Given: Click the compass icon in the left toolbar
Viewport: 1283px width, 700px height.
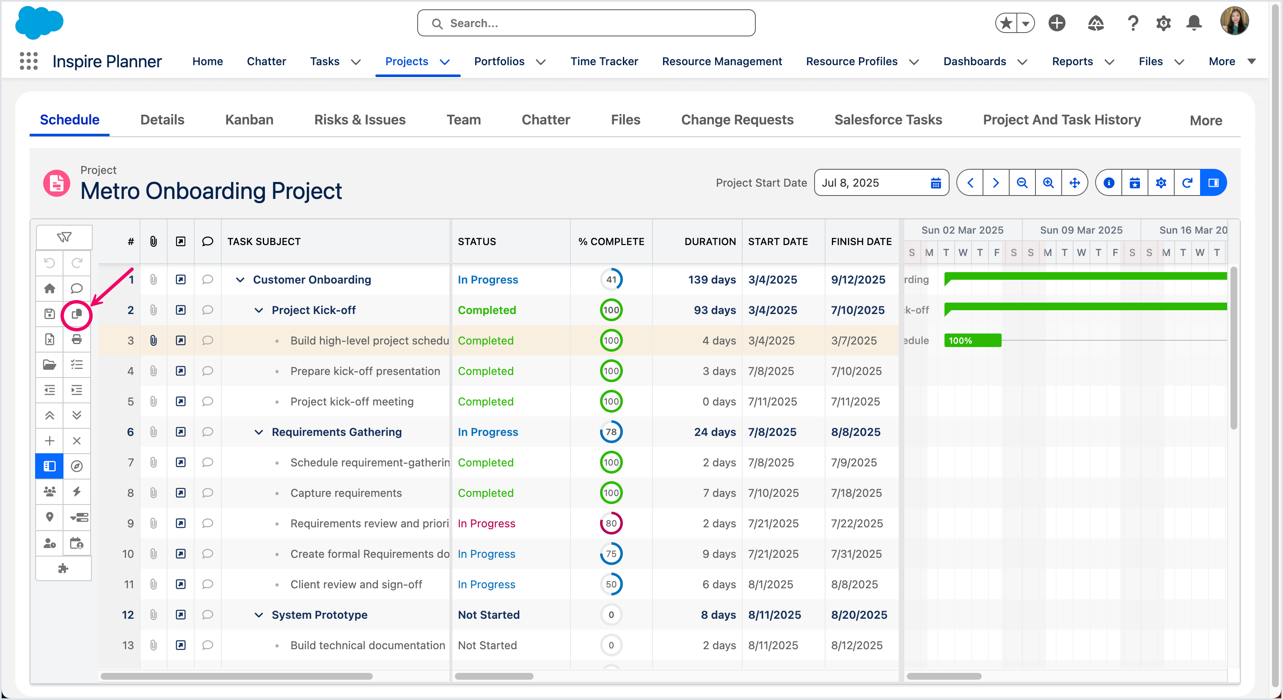Looking at the screenshot, I should [77, 466].
